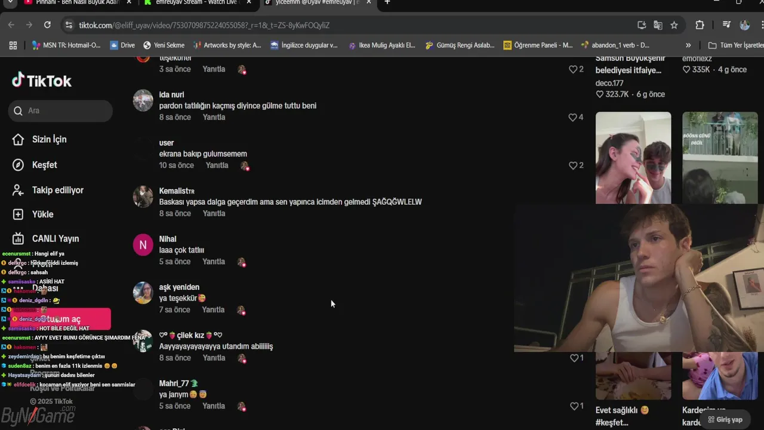Image resolution: width=764 pixels, height=430 pixels.
Task: Like çilek kız's comment
Action: tap(574, 358)
